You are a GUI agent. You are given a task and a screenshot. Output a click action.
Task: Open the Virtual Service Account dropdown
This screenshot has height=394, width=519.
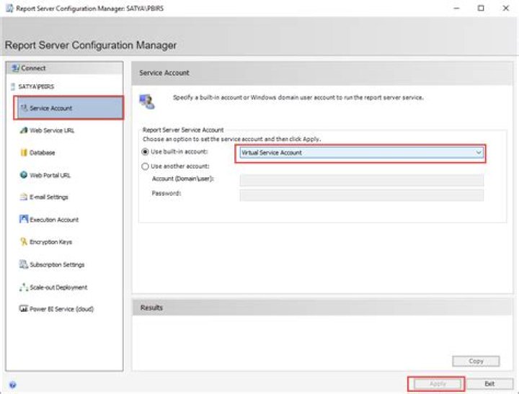(361, 153)
